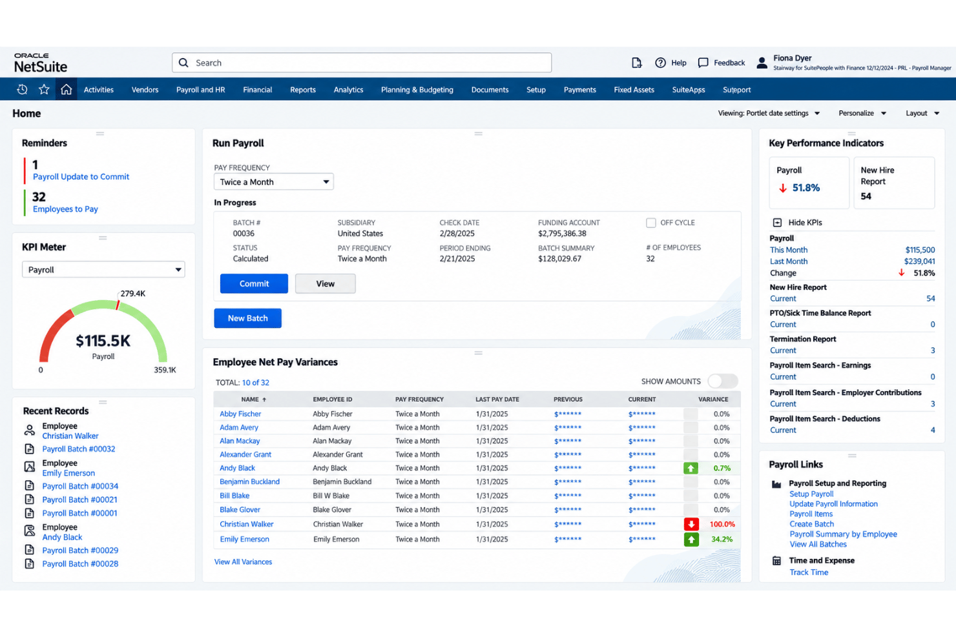This screenshot has width=956, height=637.
Task: Open the KPI Meter Payroll dropdown
Action: tap(103, 270)
